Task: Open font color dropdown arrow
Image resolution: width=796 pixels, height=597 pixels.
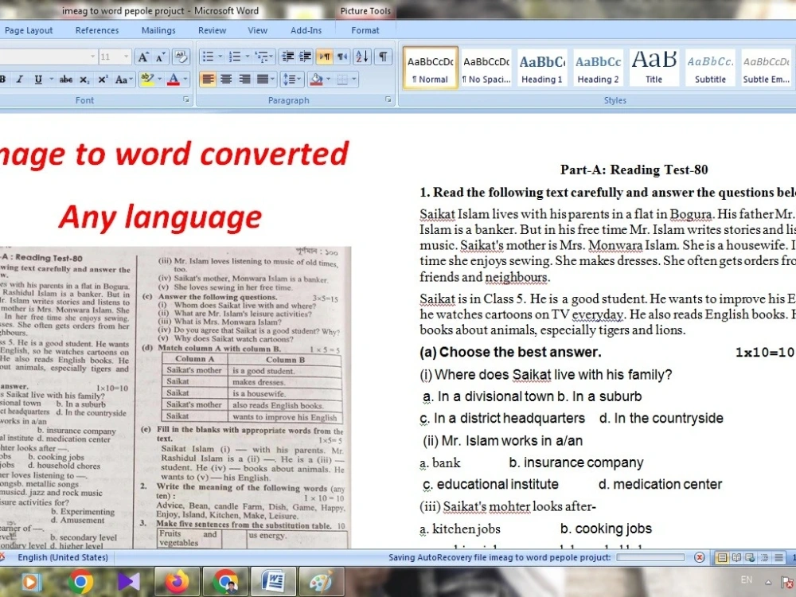Action: pos(185,79)
